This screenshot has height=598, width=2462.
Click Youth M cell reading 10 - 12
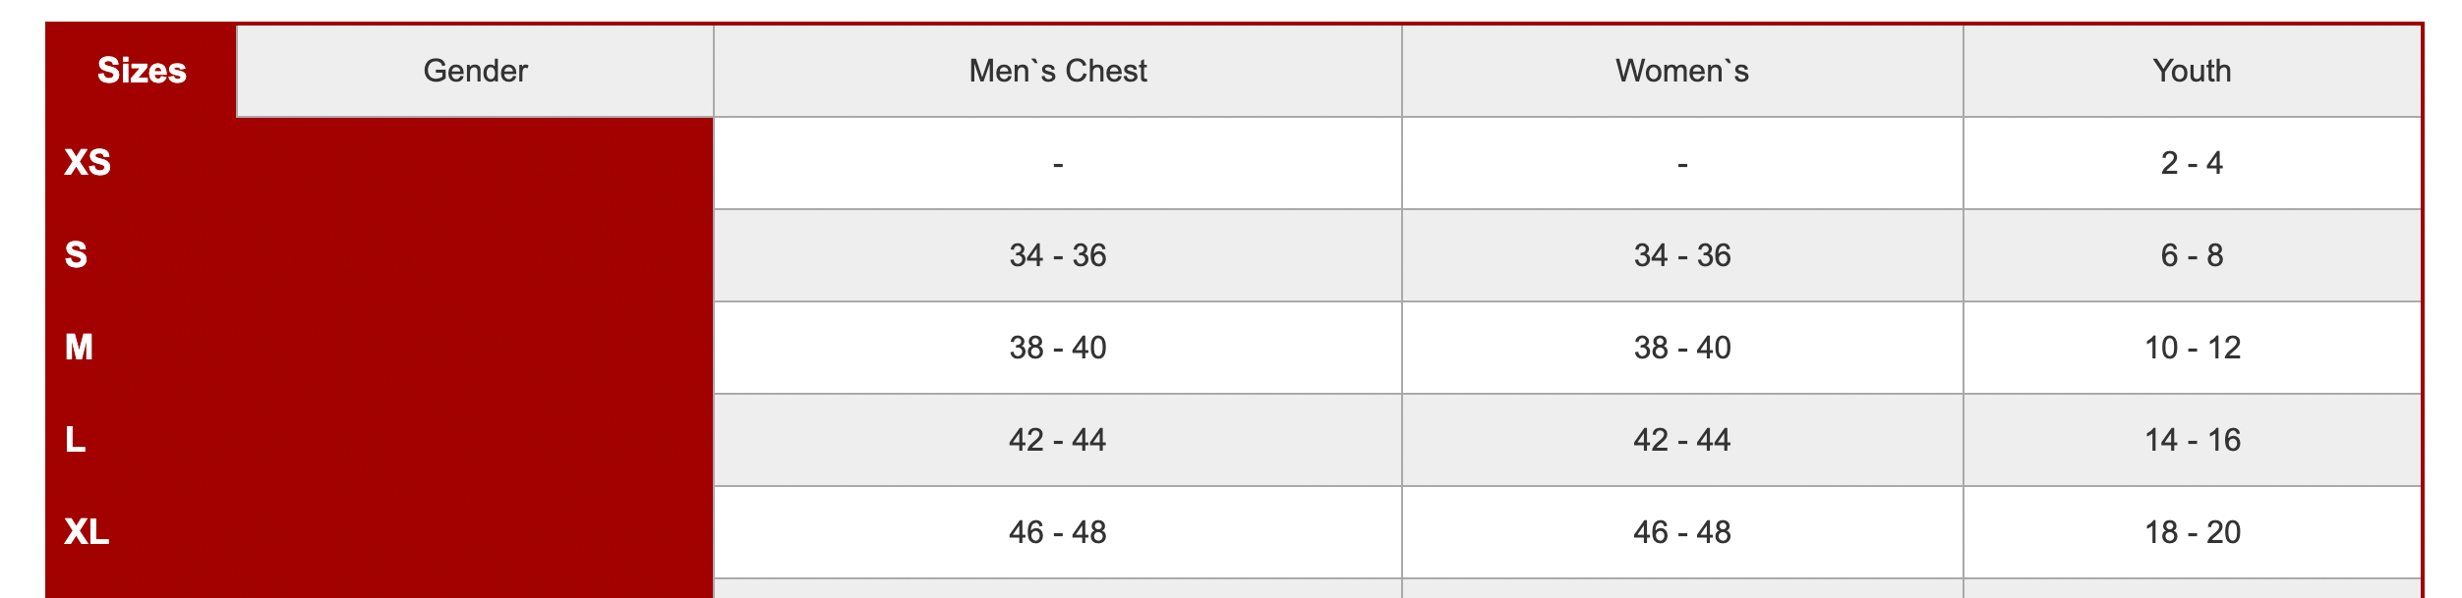tap(2192, 348)
